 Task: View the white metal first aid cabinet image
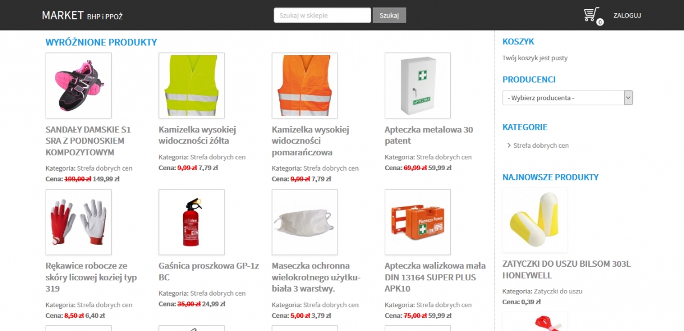click(x=418, y=85)
